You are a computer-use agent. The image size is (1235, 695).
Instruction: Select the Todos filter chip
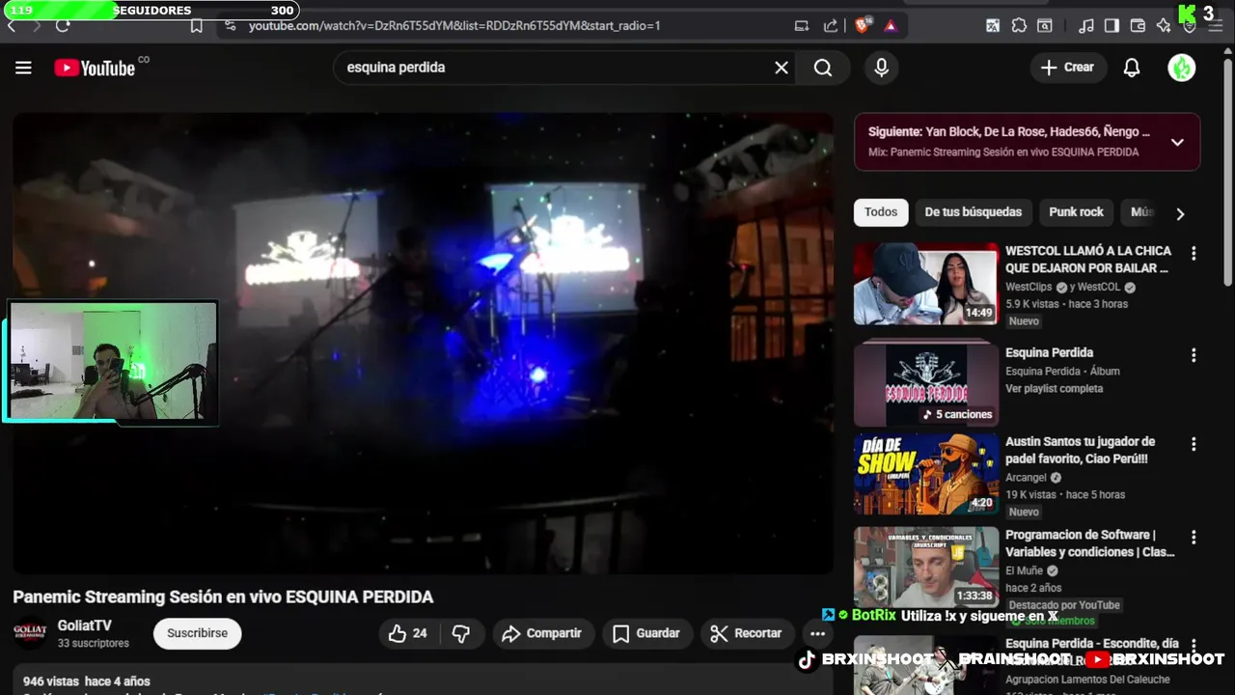point(881,212)
